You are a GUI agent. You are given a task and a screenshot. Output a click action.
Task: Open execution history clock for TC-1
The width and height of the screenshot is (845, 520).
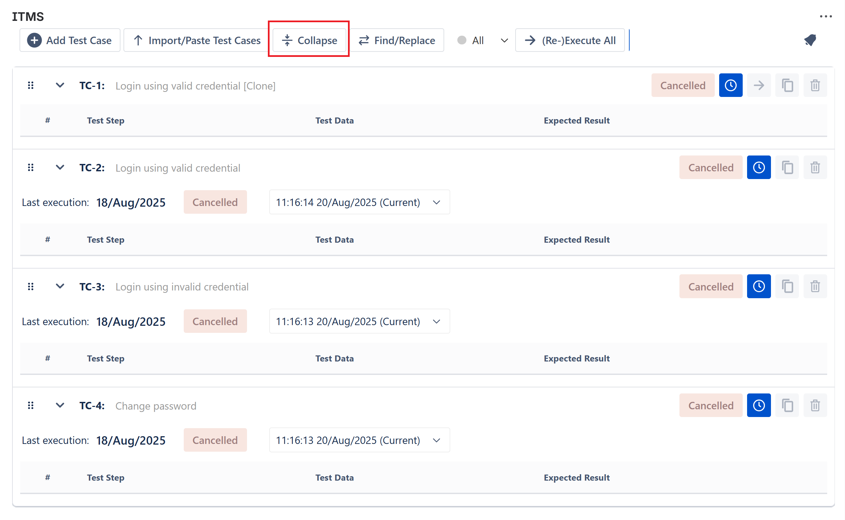click(x=730, y=85)
